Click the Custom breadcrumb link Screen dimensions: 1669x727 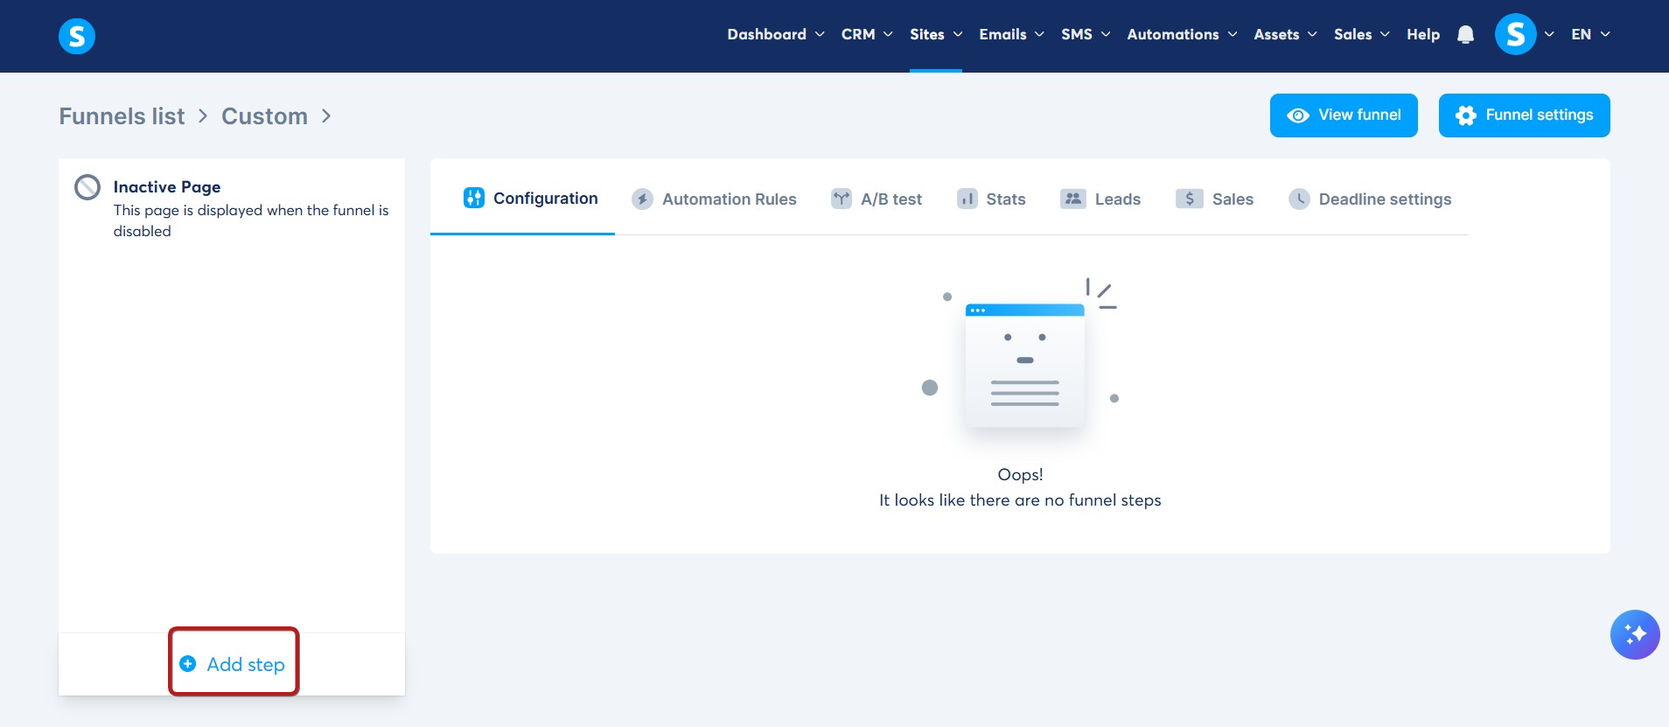point(264,116)
